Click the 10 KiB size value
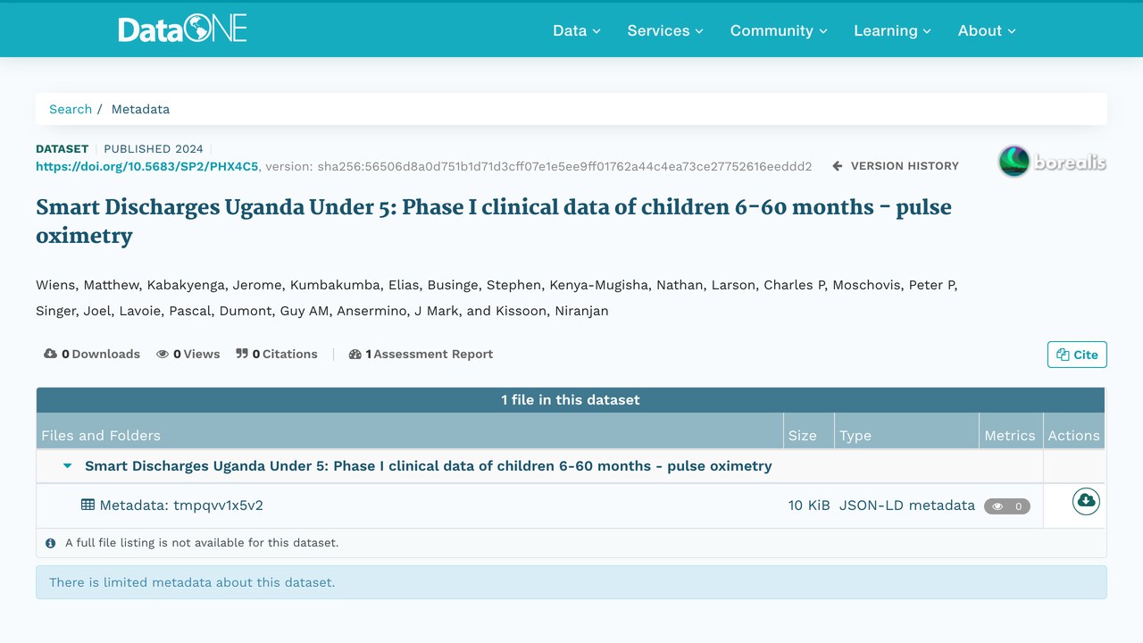The width and height of the screenshot is (1143, 643). coord(809,505)
